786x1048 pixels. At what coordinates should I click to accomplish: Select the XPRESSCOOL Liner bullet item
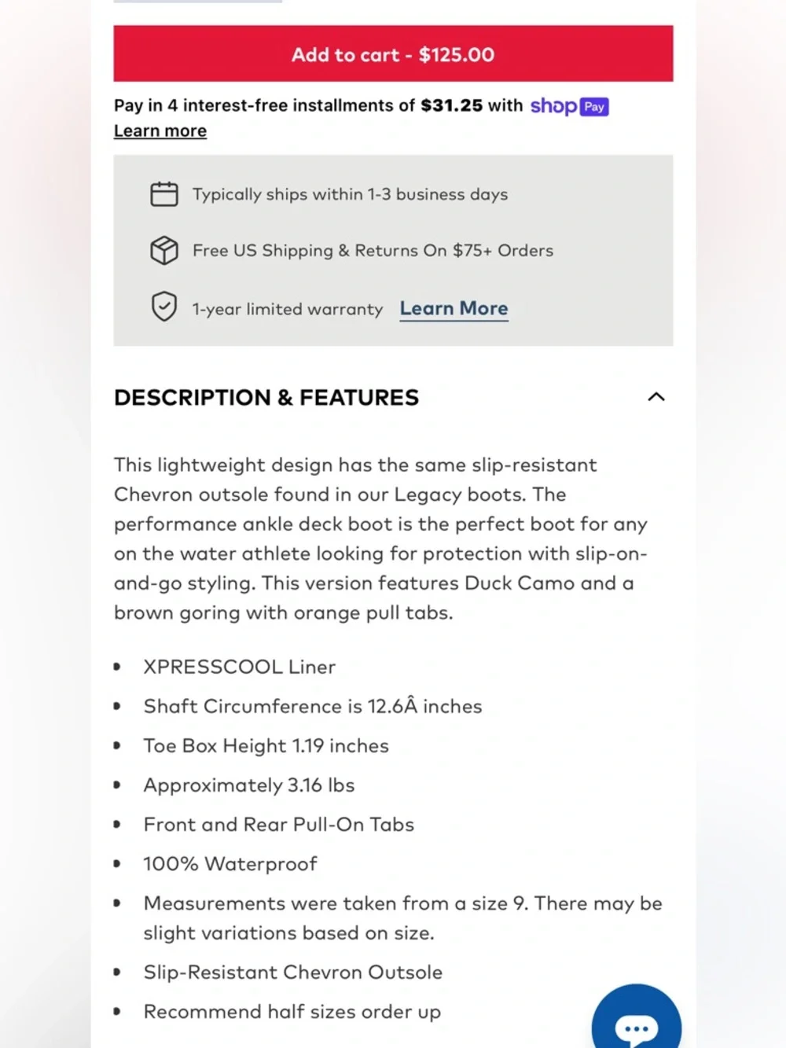click(240, 667)
